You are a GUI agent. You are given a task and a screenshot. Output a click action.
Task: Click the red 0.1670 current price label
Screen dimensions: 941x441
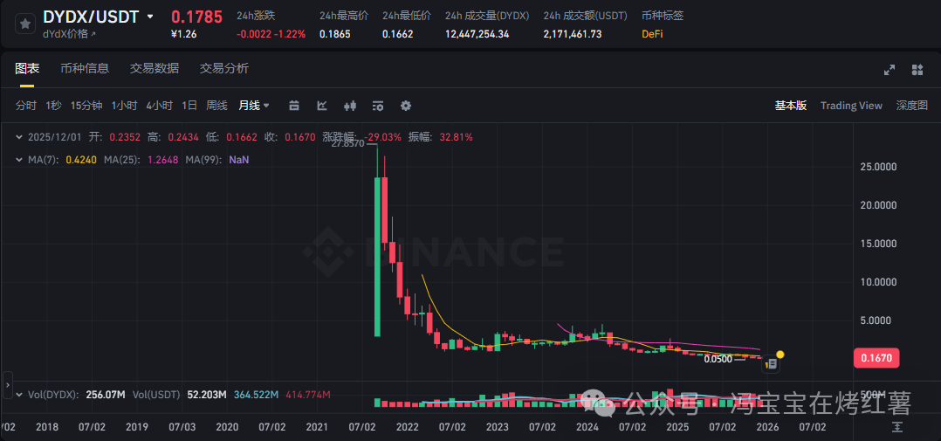tap(876, 360)
